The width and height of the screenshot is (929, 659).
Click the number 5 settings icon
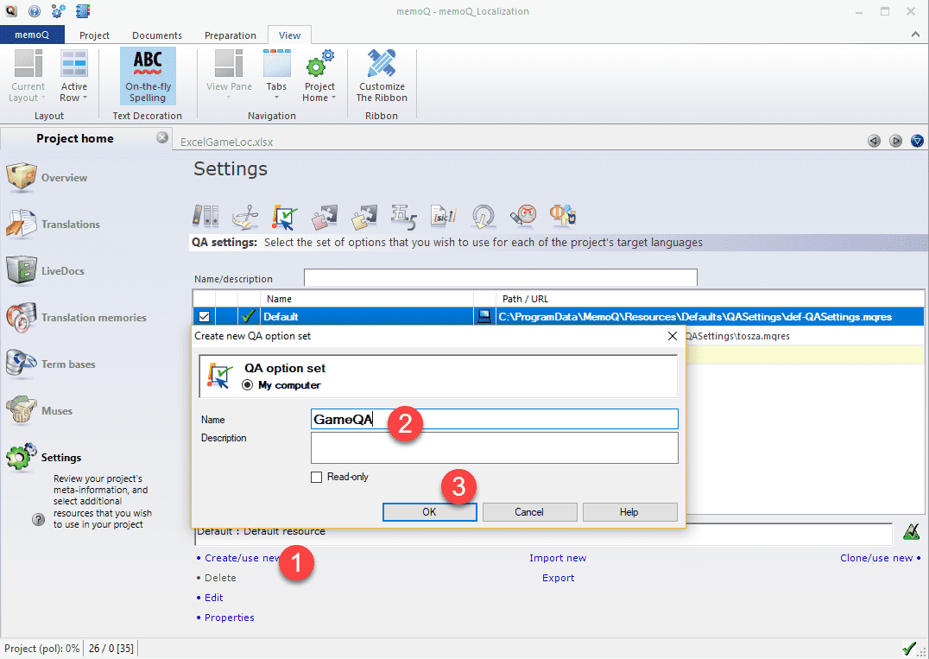[x=404, y=216]
